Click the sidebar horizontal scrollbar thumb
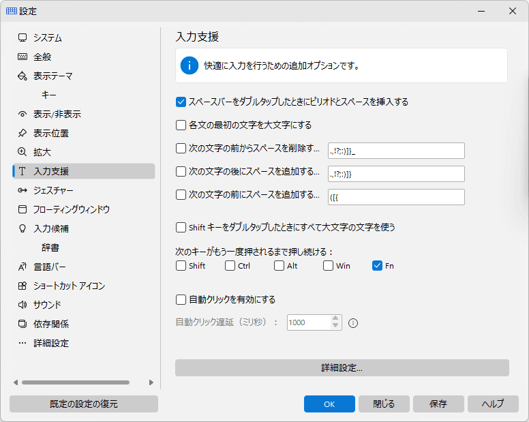 (x=76, y=382)
